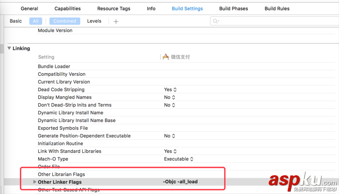The width and height of the screenshot is (339, 194).
Task: Click the search magnifier icon
Action: tap(216, 21)
